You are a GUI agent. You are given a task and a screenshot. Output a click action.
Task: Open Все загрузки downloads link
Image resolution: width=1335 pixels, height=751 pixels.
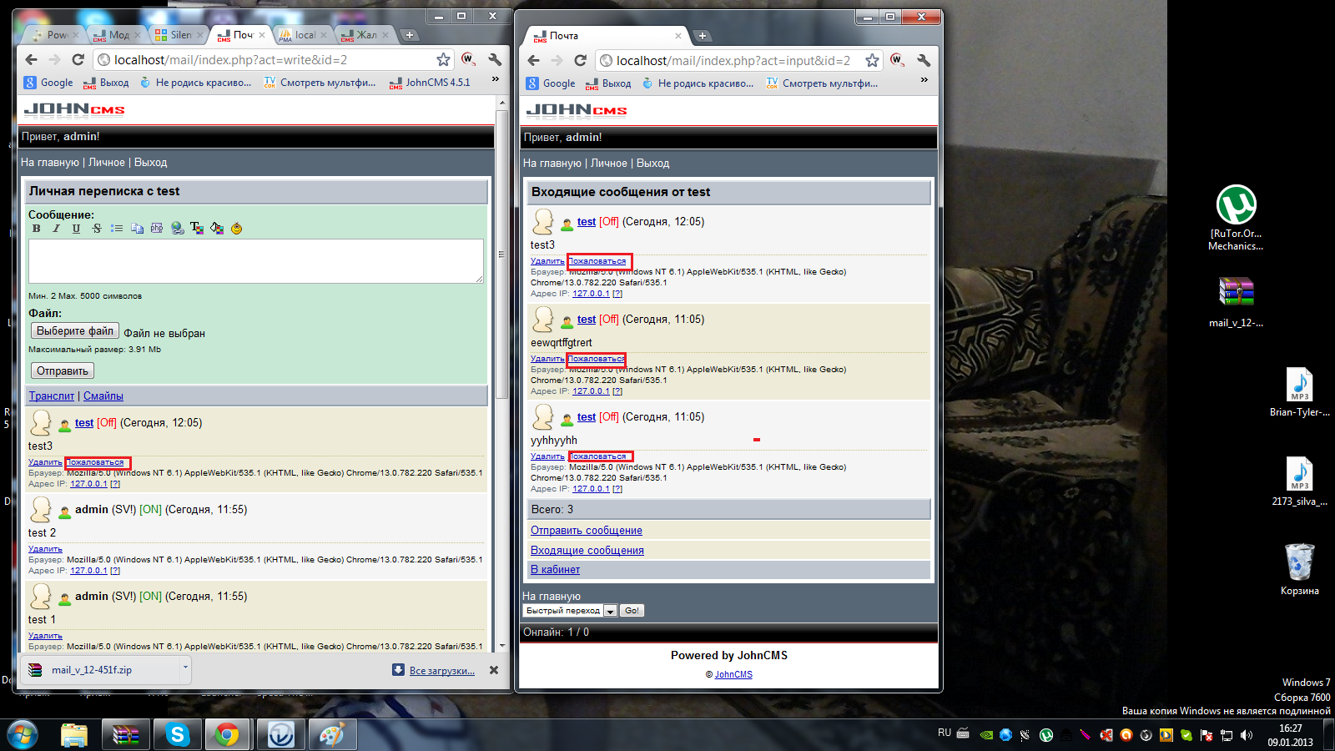[442, 670]
